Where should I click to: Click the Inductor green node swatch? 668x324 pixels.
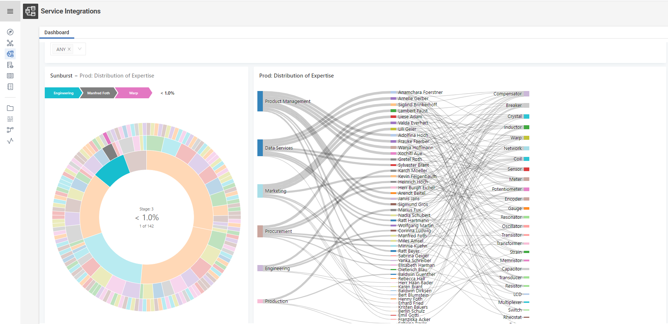[x=526, y=127]
